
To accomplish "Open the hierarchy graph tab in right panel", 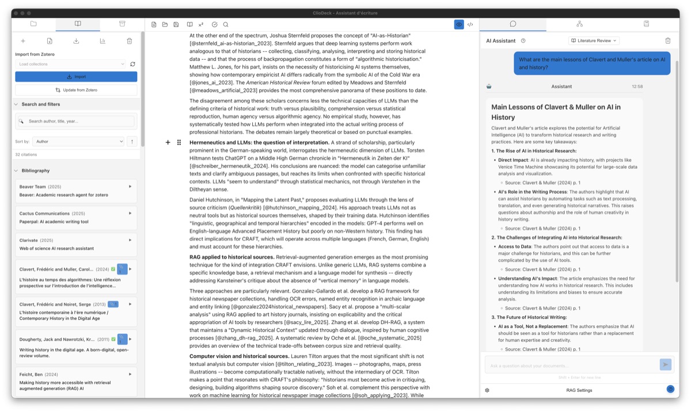I will click(x=579, y=24).
